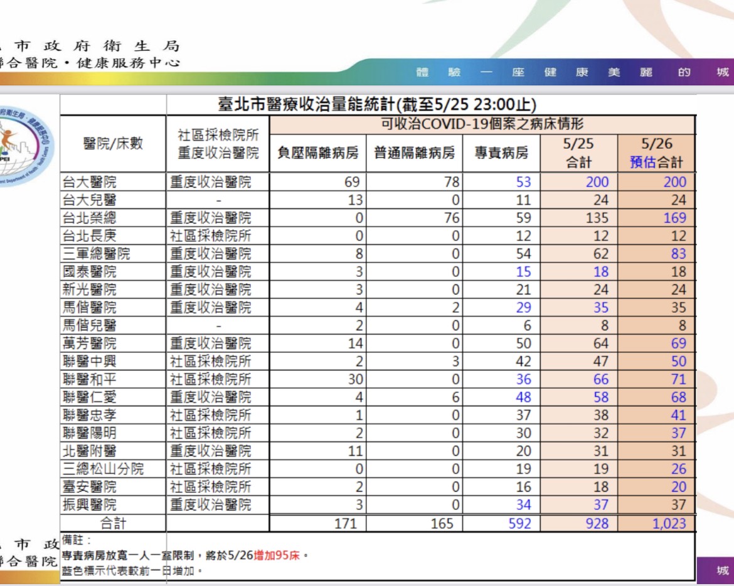
Task: Click the 合計 total row label
Action: click(113, 523)
